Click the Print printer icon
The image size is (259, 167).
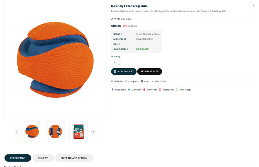142,82
